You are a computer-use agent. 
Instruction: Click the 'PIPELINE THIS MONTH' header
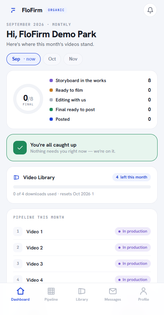(39, 217)
